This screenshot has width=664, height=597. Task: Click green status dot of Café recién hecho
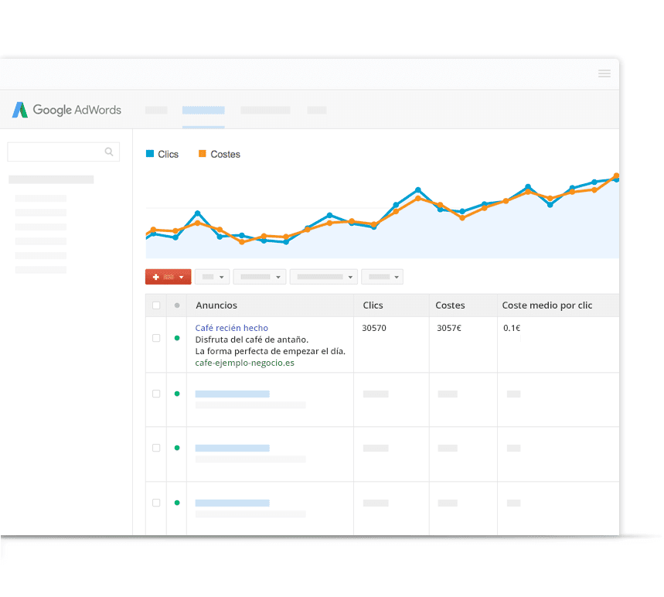coord(177,338)
